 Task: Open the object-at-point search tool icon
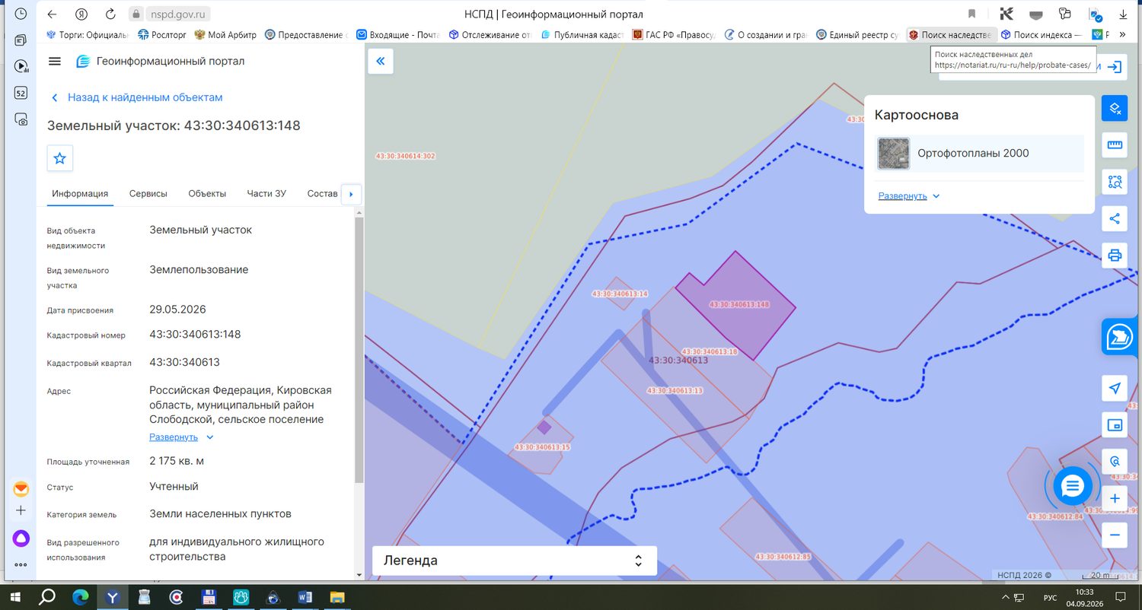click(1115, 462)
